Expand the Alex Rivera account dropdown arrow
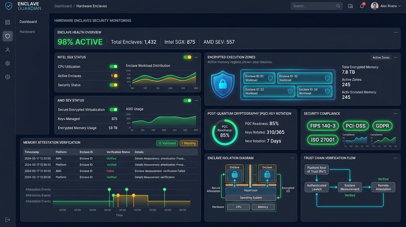This screenshot has height=227, width=406. pyautogui.click(x=399, y=6)
